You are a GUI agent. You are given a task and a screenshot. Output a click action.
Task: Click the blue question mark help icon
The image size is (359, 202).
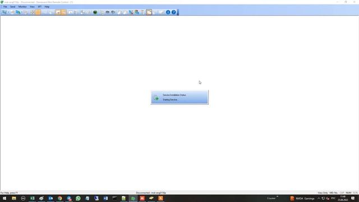[173, 12]
